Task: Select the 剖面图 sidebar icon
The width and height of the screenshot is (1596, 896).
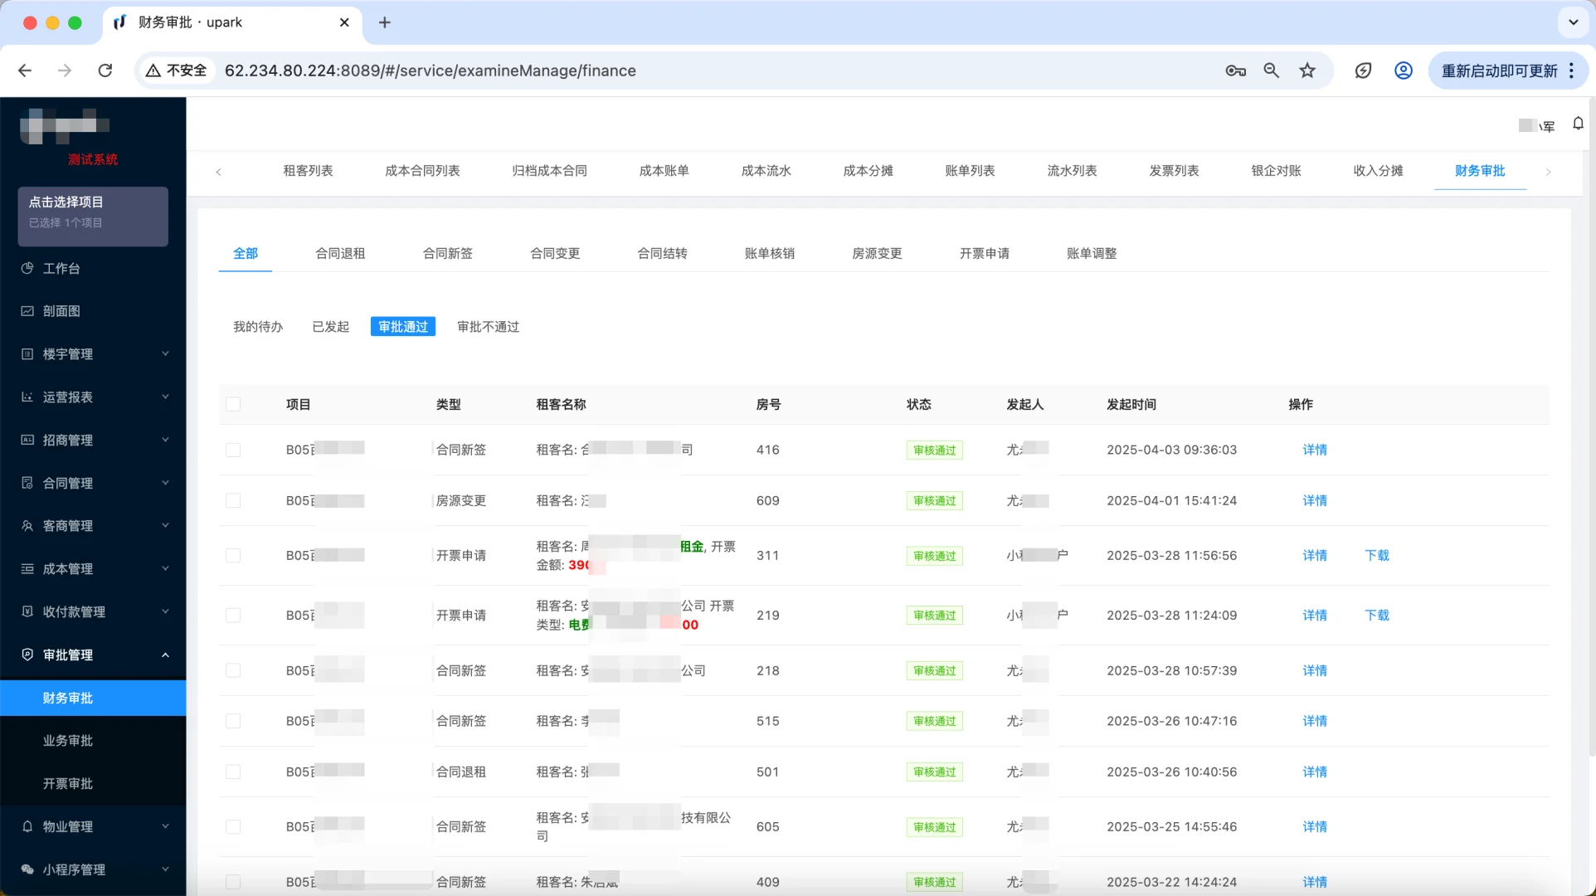Action: pyautogui.click(x=27, y=311)
